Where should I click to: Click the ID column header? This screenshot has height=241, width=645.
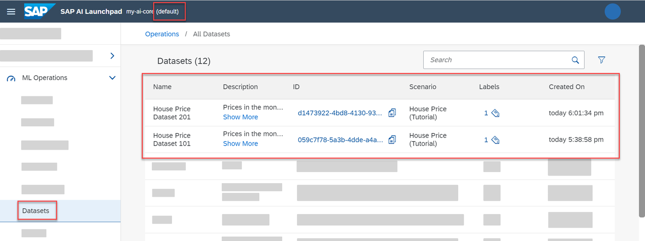tap(296, 87)
